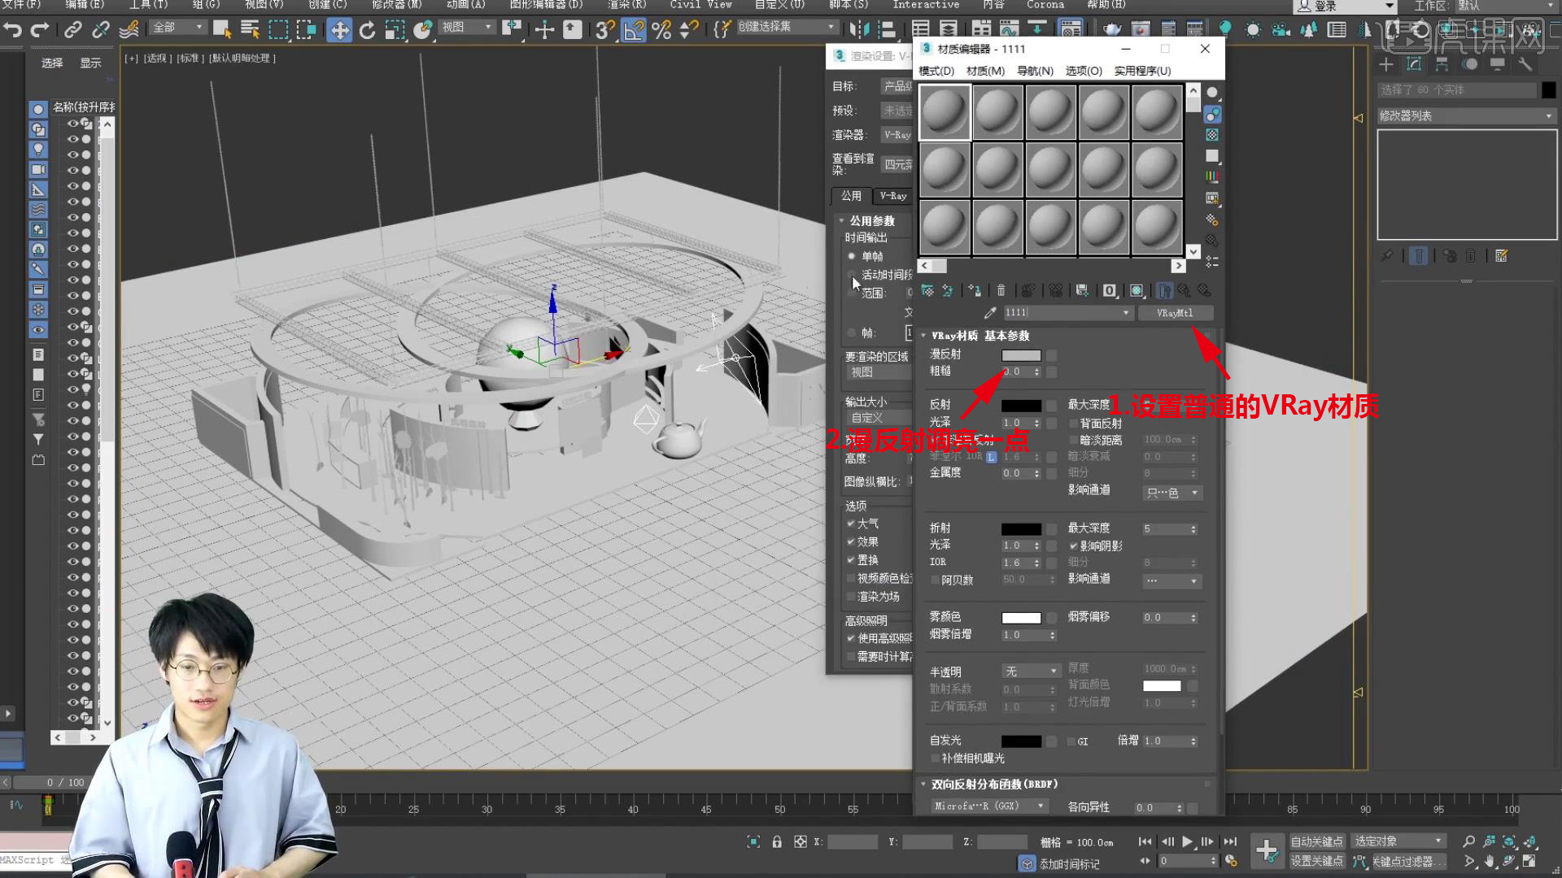Collapse the 公用参数 rollout
Image resolution: width=1562 pixels, height=878 pixels.
(842, 221)
